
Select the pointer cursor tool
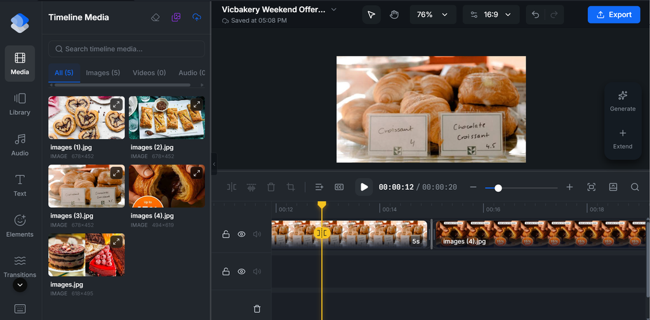371,15
